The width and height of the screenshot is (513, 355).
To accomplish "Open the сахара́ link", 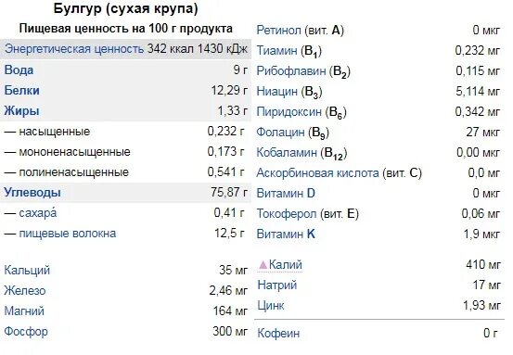I will coord(38,213).
